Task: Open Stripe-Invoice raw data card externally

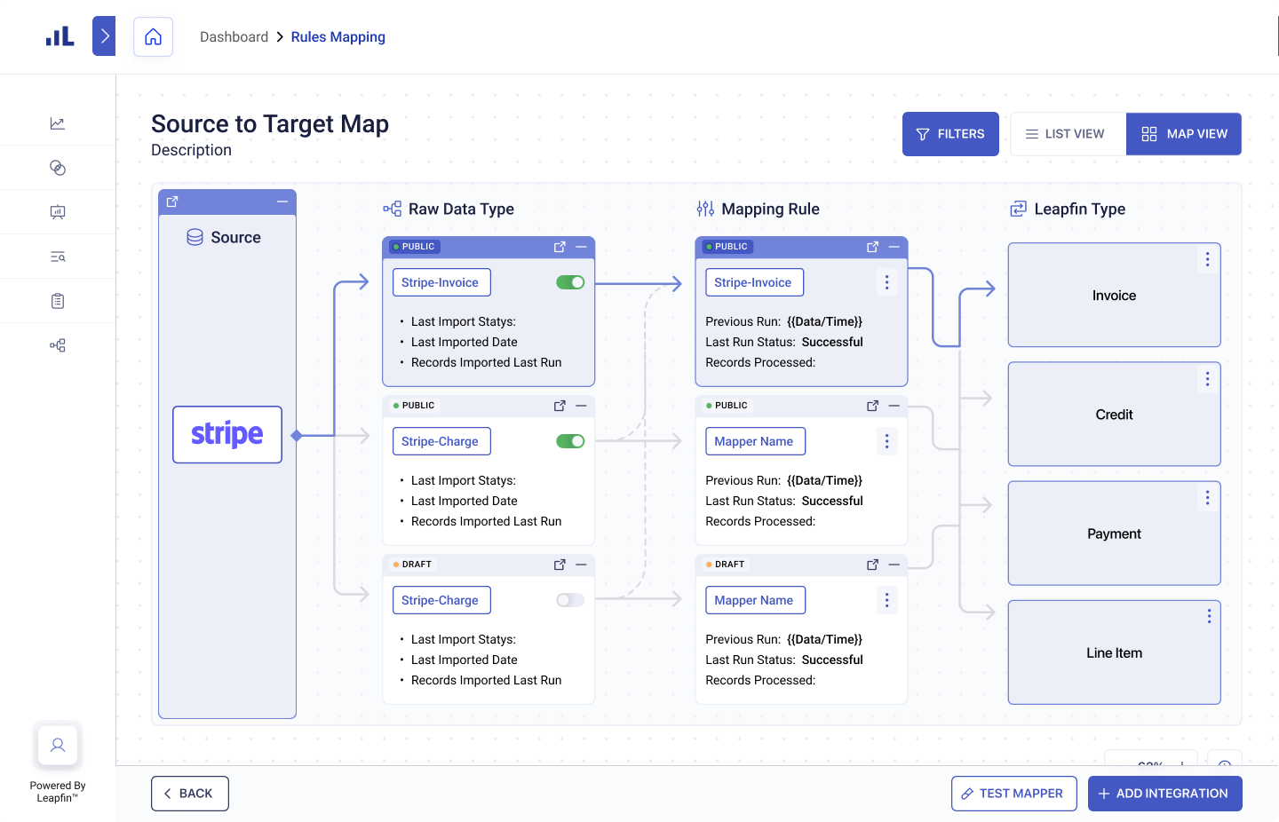Action: click(x=560, y=247)
